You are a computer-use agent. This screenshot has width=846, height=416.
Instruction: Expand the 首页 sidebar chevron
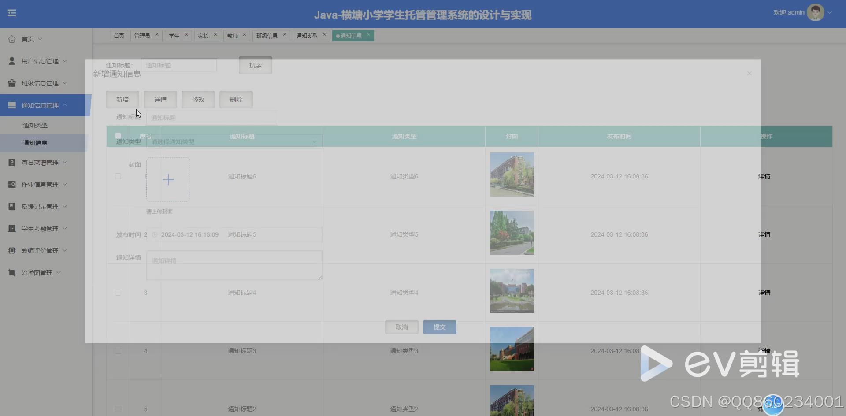point(40,39)
